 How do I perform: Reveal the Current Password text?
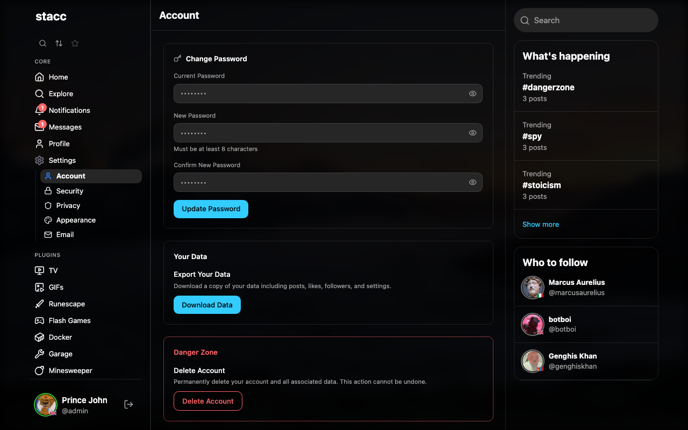(x=472, y=93)
